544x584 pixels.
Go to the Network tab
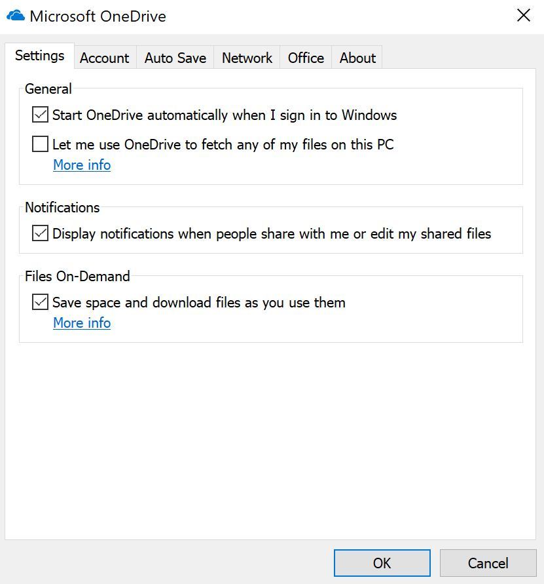coord(247,58)
